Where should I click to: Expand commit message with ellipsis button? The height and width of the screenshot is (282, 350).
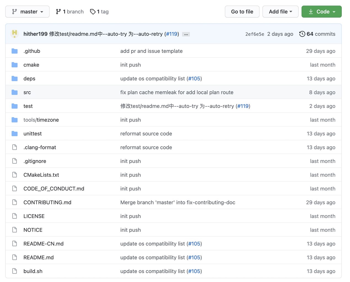pyautogui.click(x=186, y=34)
